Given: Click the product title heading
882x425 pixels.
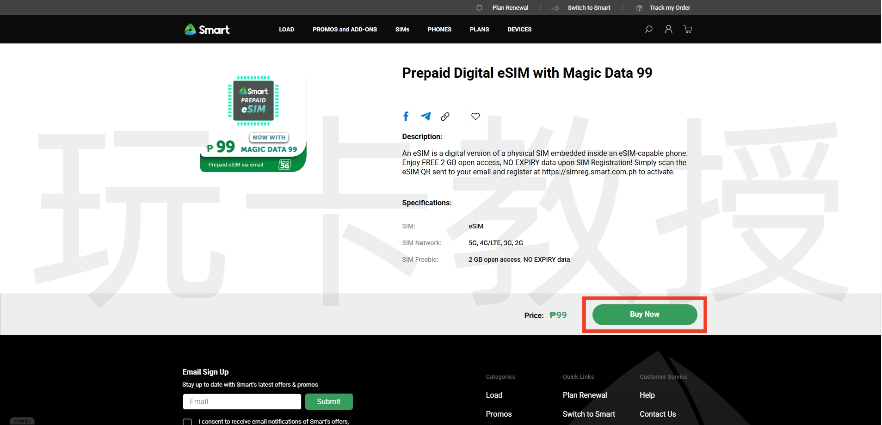Looking at the screenshot, I should [x=527, y=73].
